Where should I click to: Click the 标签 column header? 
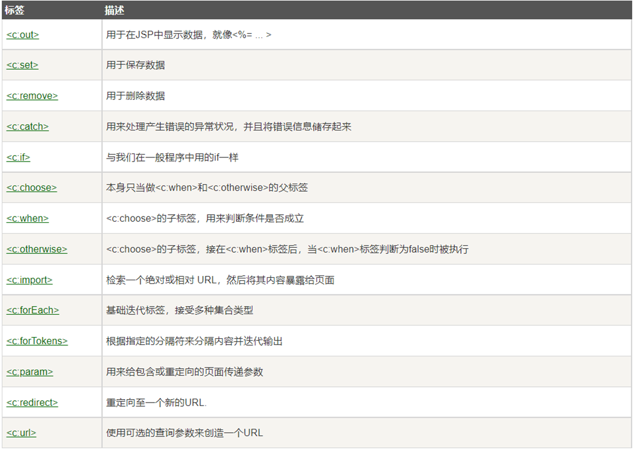(x=16, y=11)
